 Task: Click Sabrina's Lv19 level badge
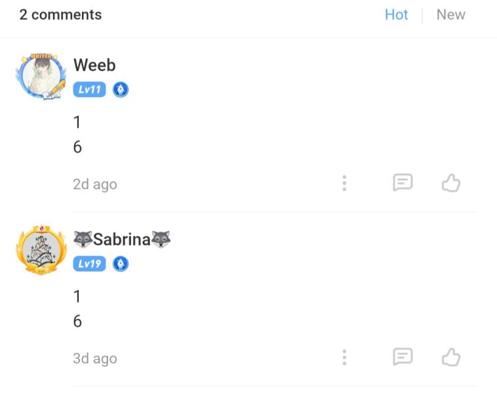click(89, 264)
